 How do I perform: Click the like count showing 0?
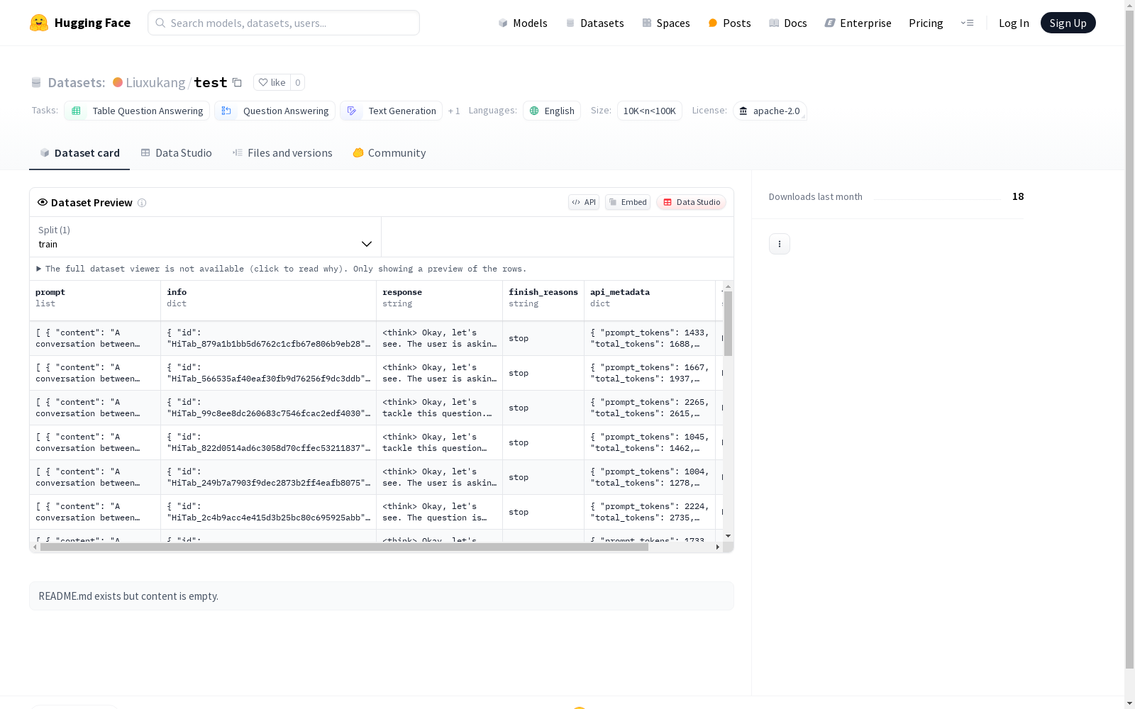298,82
